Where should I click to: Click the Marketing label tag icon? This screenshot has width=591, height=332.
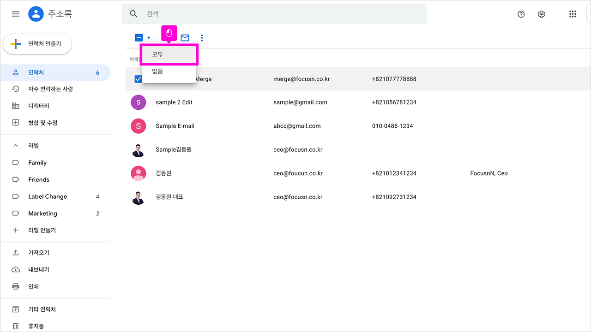pyautogui.click(x=16, y=213)
